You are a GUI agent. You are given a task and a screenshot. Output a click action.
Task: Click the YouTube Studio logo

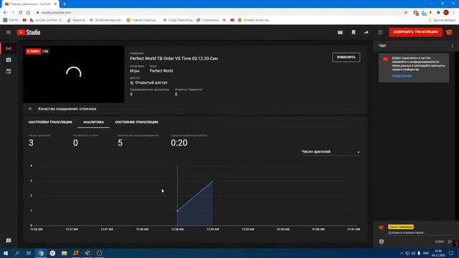(x=29, y=32)
